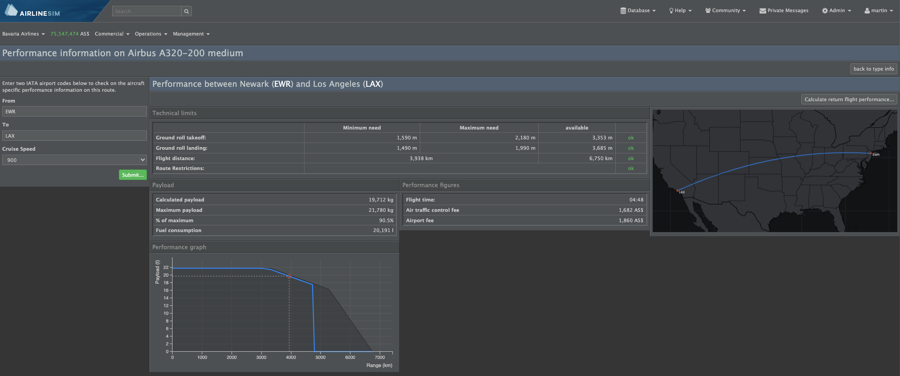Open the martin user menu
900x376 pixels.
[878, 10]
